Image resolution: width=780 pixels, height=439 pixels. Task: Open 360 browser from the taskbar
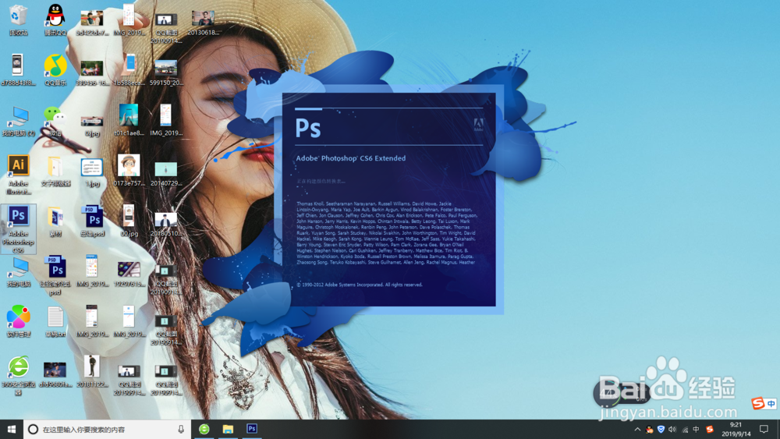(204, 429)
